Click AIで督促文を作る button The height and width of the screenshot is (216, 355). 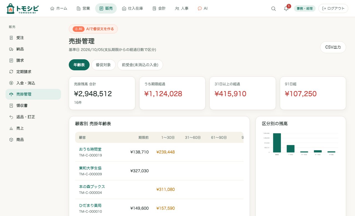click(x=93, y=29)
